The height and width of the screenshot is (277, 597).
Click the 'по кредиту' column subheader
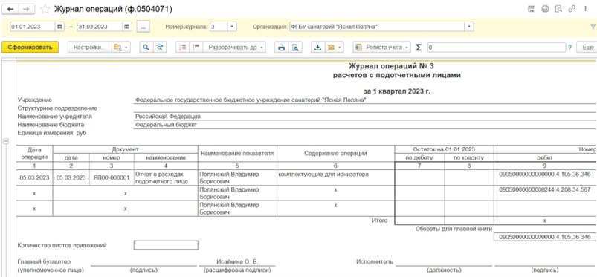click(469, 157)
